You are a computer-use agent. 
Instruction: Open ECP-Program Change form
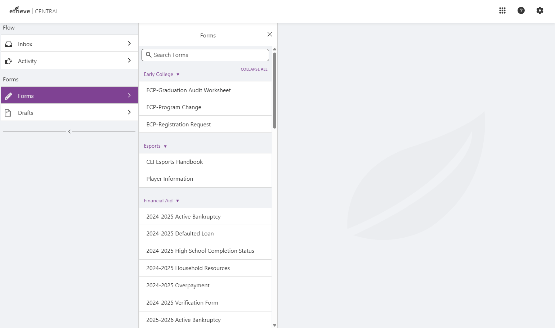point(205,107)
